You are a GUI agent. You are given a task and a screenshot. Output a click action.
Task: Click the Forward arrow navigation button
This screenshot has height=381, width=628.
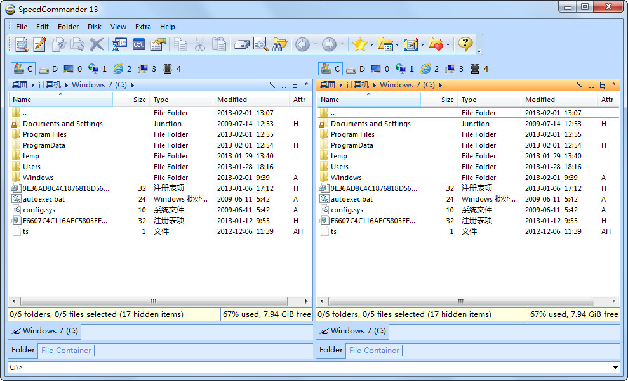coord(329,44)
